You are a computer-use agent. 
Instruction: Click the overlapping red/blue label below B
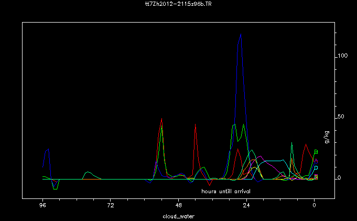pos(316,161)
